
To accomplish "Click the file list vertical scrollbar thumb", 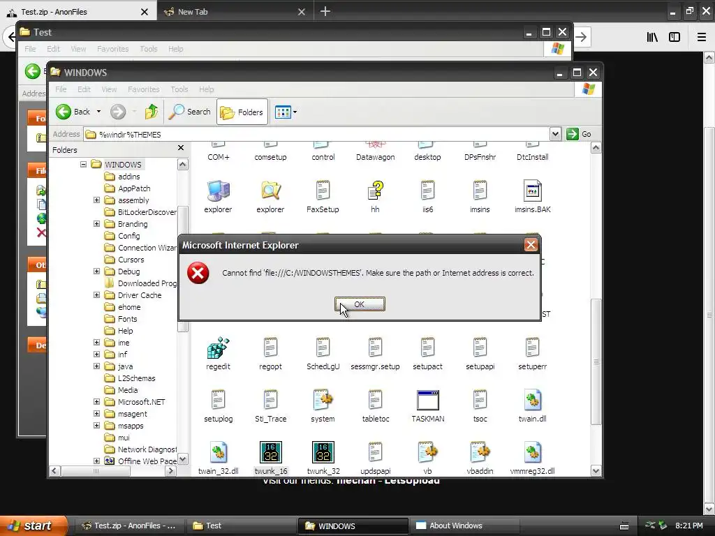I will click(596, 362).
